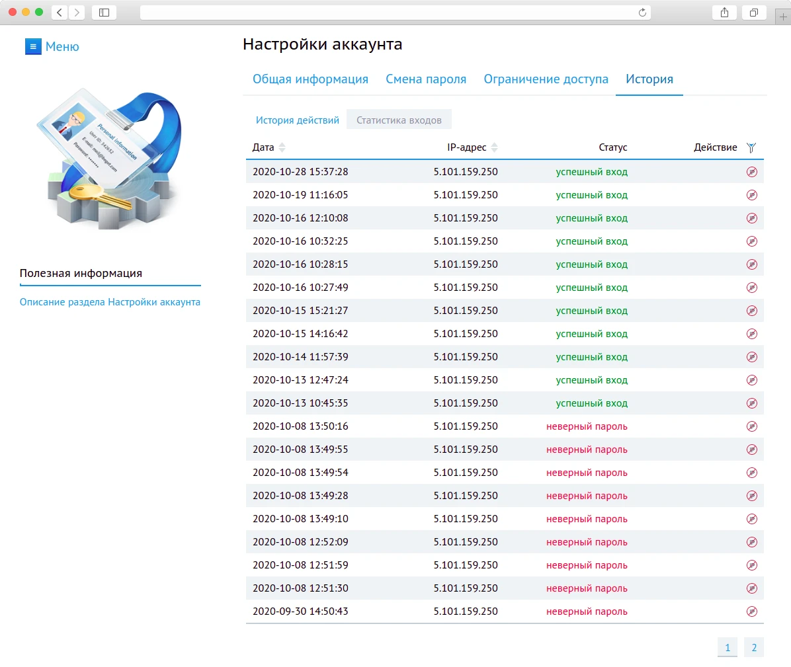Click the browser address bar
Viewport: 791px width, 667px height.
click(x=390, y=13)
